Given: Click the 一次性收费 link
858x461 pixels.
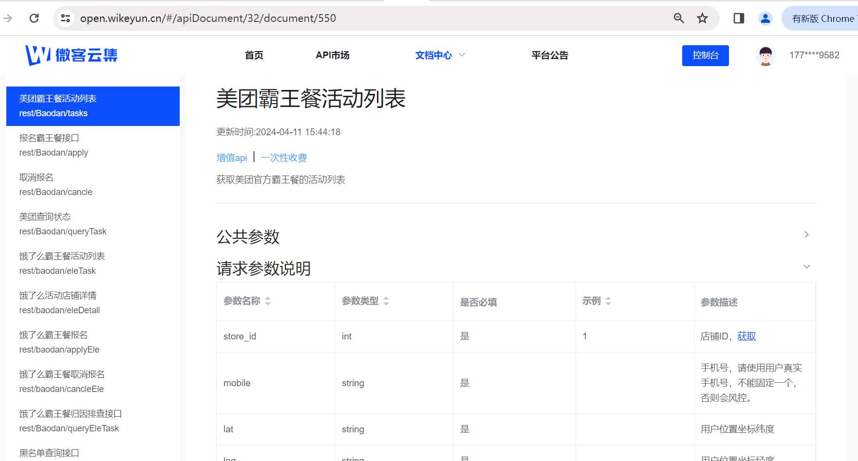Looking at the screenshot, I should 284,158.
